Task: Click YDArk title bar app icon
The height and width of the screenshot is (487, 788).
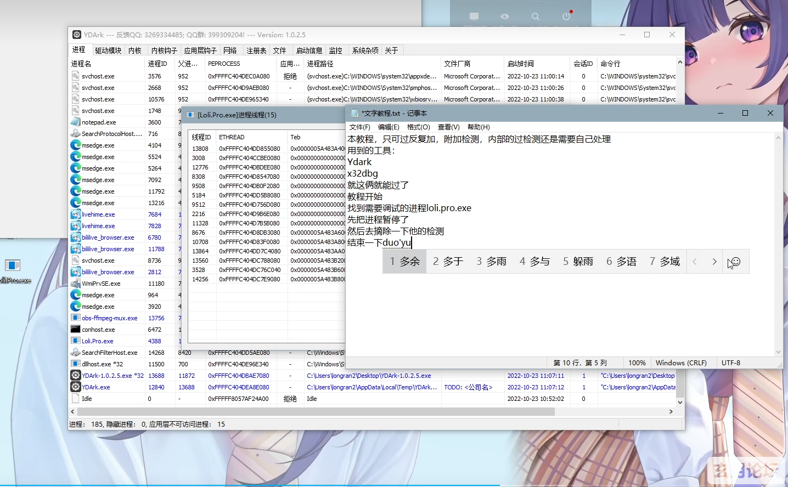Action: pos(77,35)
